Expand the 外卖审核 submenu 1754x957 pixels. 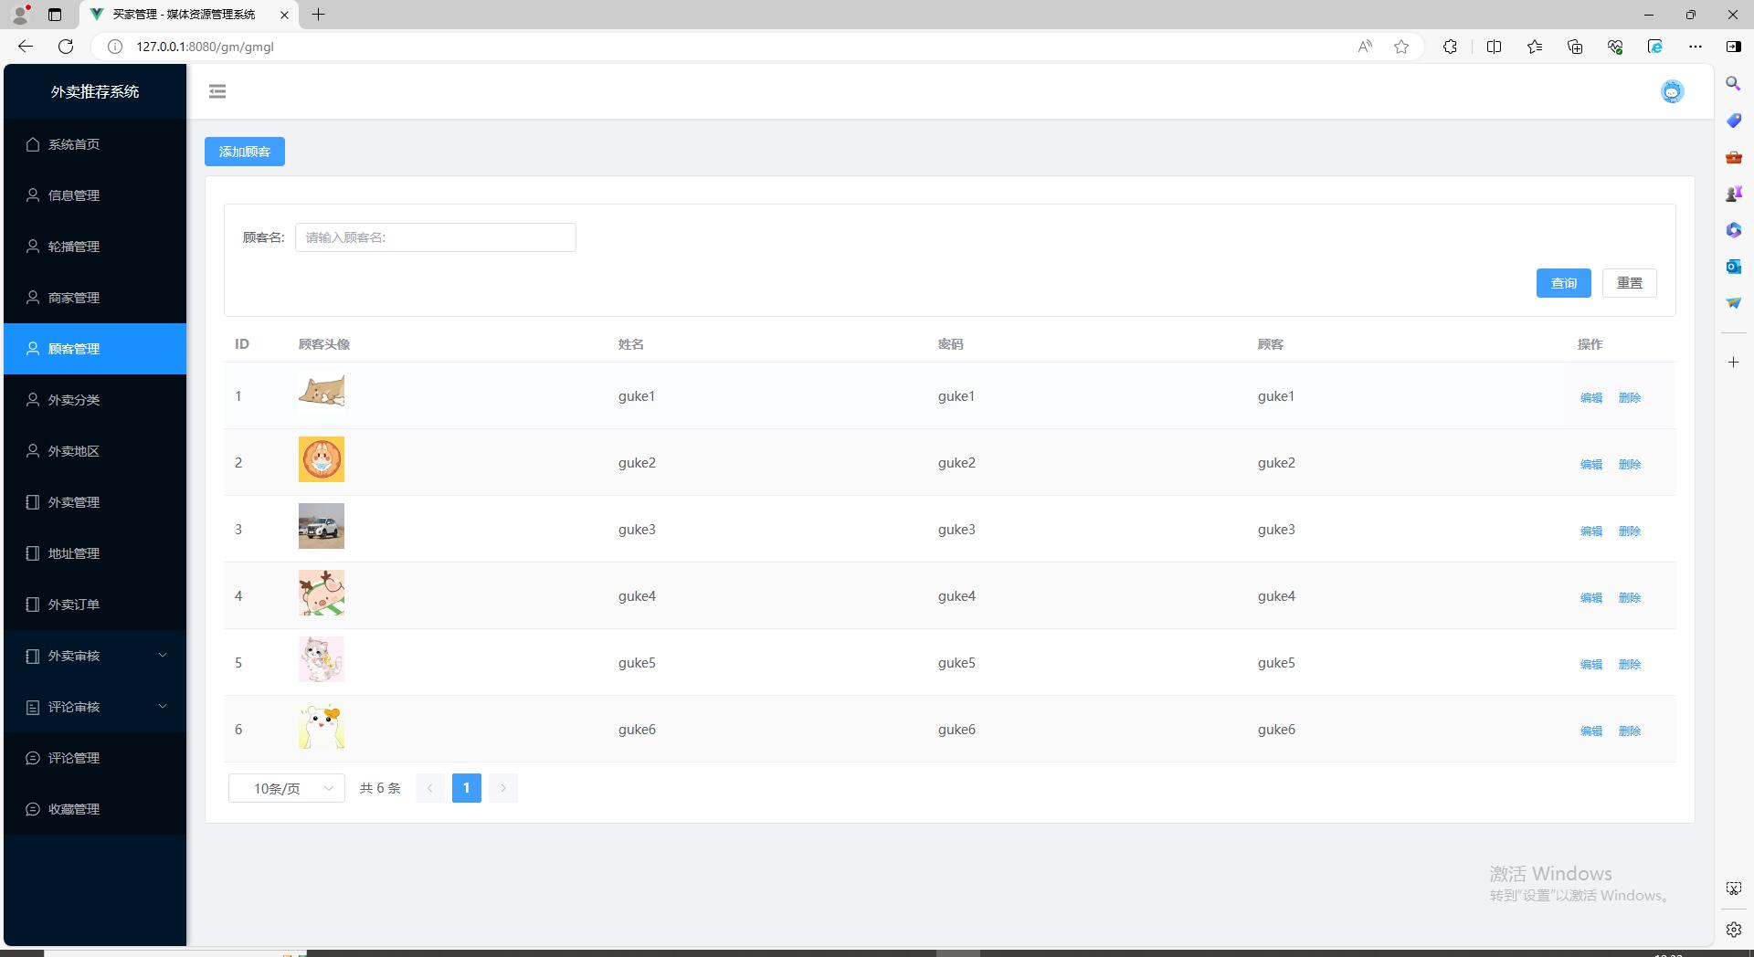point(95,656)
